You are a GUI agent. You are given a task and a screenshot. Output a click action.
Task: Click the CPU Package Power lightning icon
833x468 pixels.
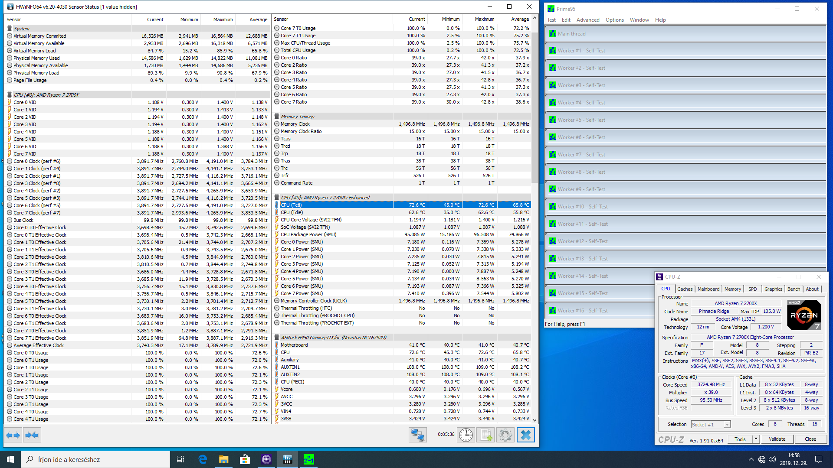tap(277, 234)
